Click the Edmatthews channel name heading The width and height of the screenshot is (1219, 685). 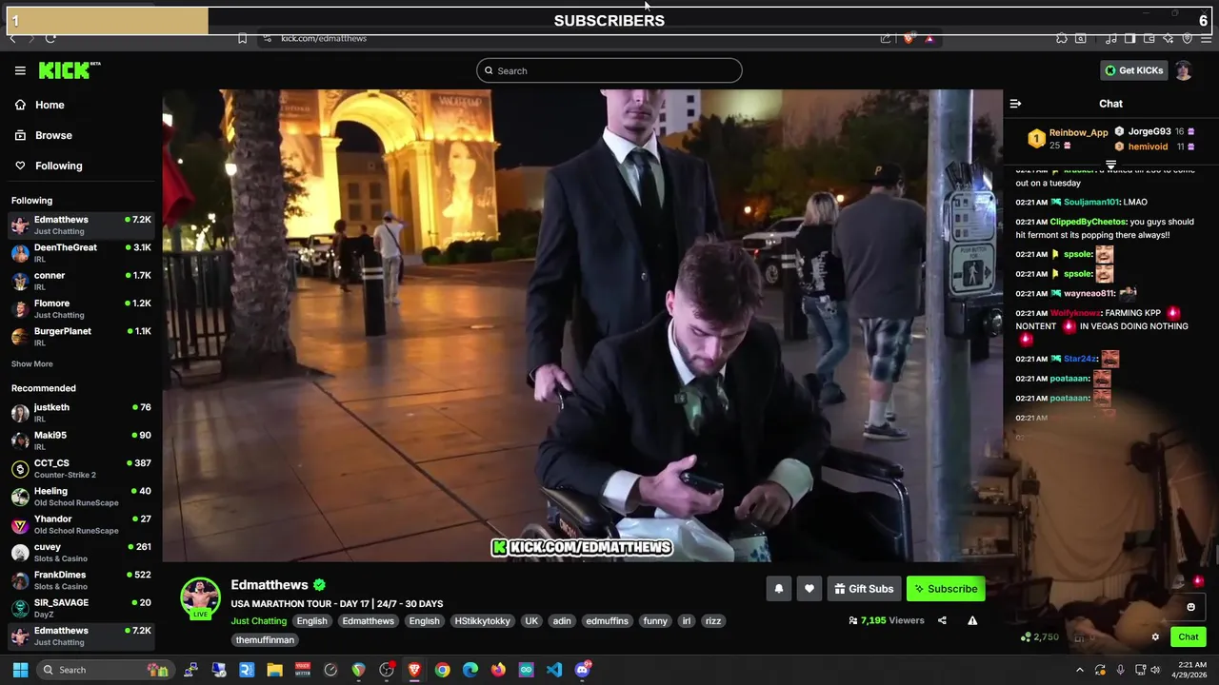[x=270, y=585]
